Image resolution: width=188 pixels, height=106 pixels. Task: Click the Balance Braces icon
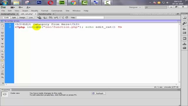point(2,47)
